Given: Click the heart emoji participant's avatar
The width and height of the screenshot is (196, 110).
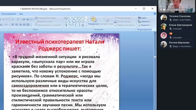Looking at the screenshot, I should (164, 35).
